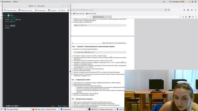Click the lone 'hello' line in vi
Screen dimensions: 198x111
pyautogui.click(x=7, y=28)
